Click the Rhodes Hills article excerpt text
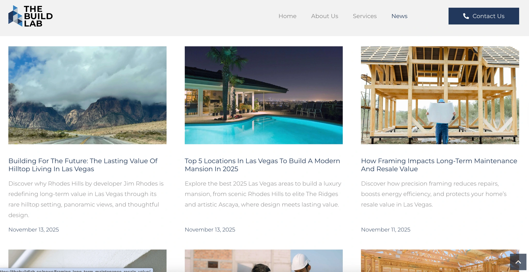Viewport: 529px width, 272px height. [86, 199]
